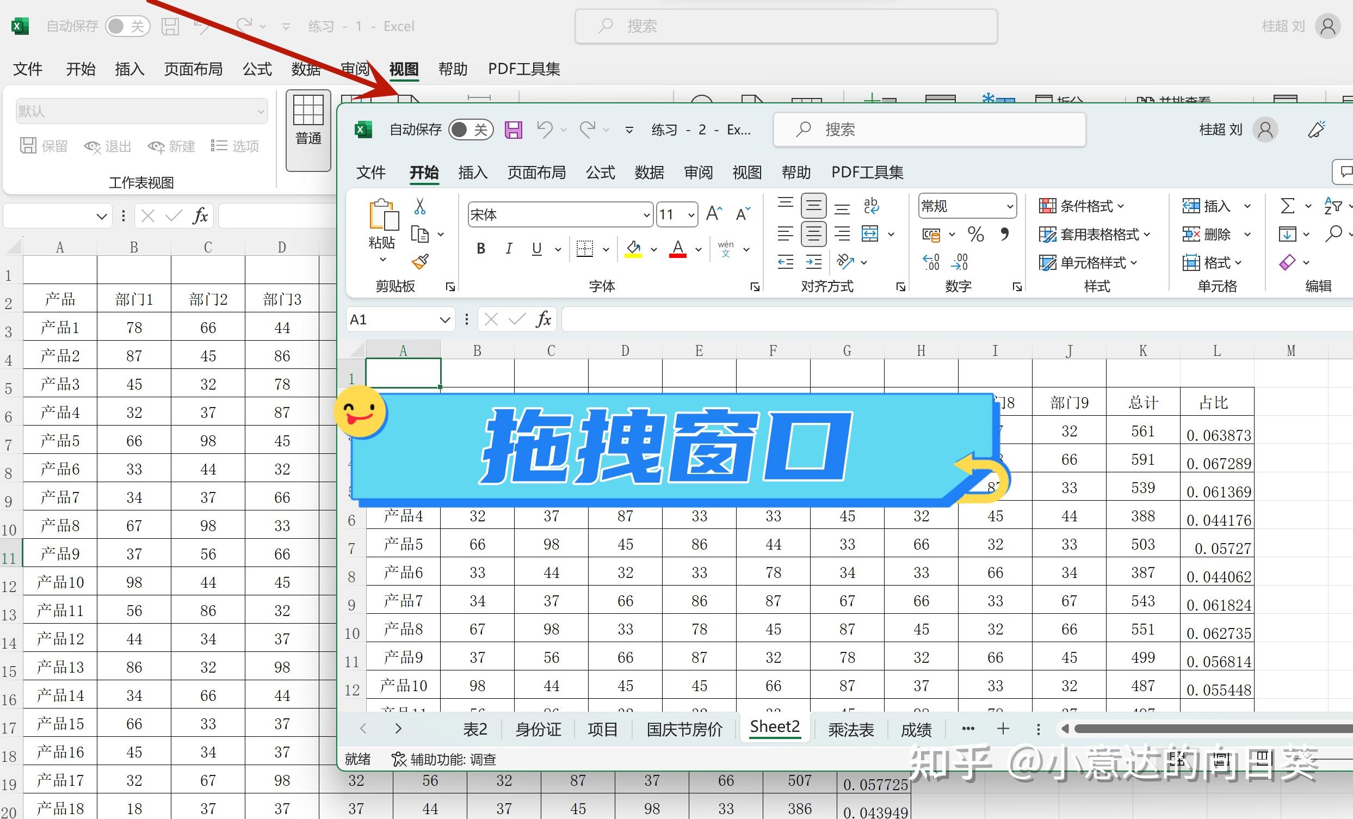The width and height of the screenshot is (1353, 819).
Task: Switch to 页面布局 tab in front window
Action: click(x=536, y=173)
